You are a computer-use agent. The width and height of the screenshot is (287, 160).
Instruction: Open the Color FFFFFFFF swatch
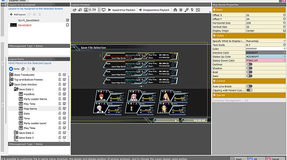[265, 49]
